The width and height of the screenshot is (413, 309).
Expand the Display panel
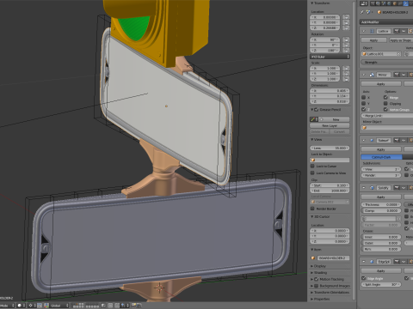click(312, 266)
